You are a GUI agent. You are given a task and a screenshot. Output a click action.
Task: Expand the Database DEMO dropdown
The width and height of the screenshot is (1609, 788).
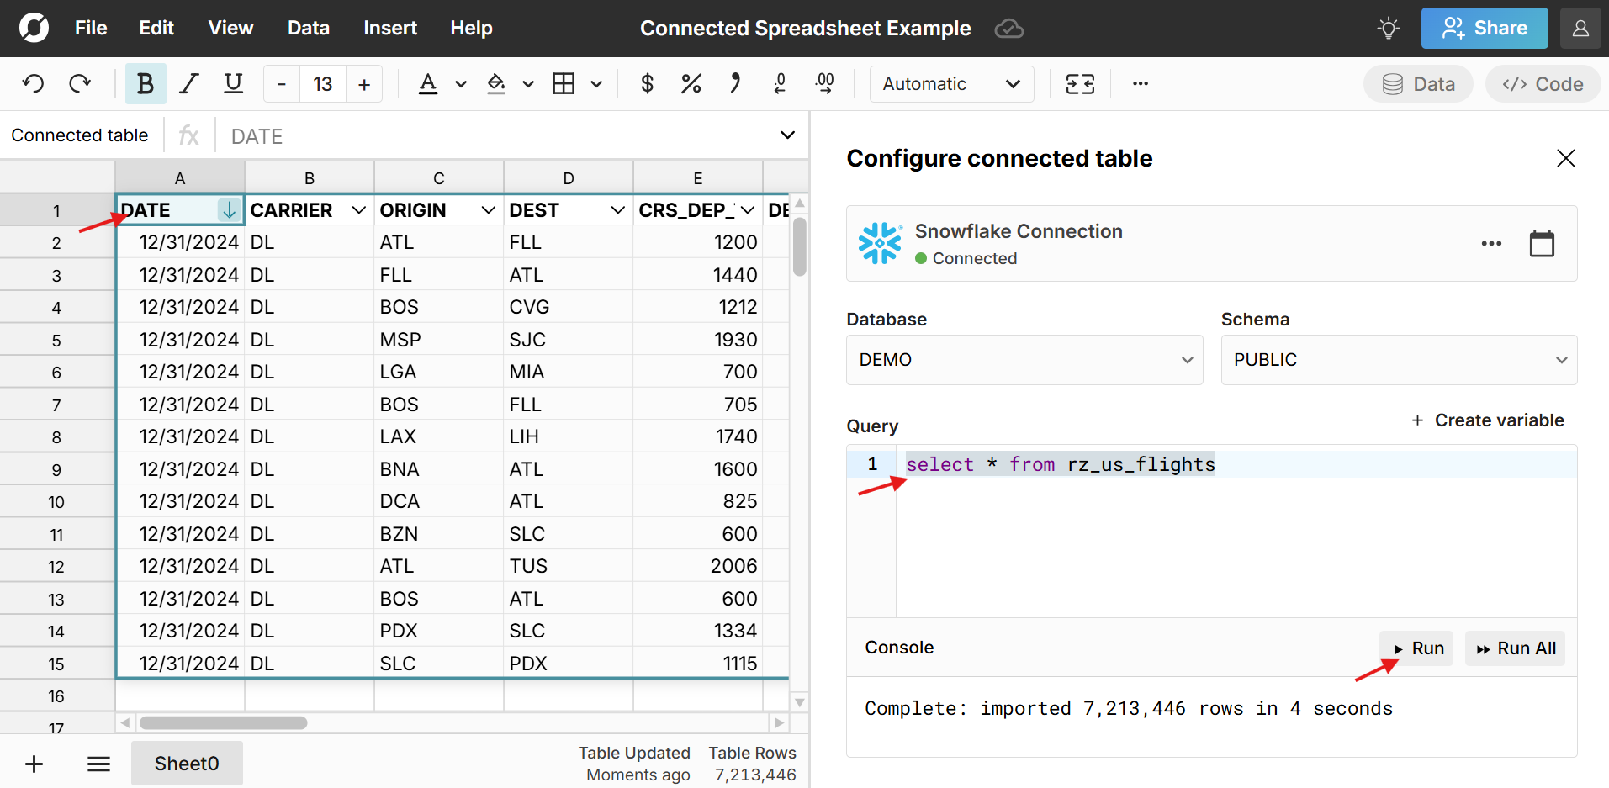click(x=1024, y=360)
